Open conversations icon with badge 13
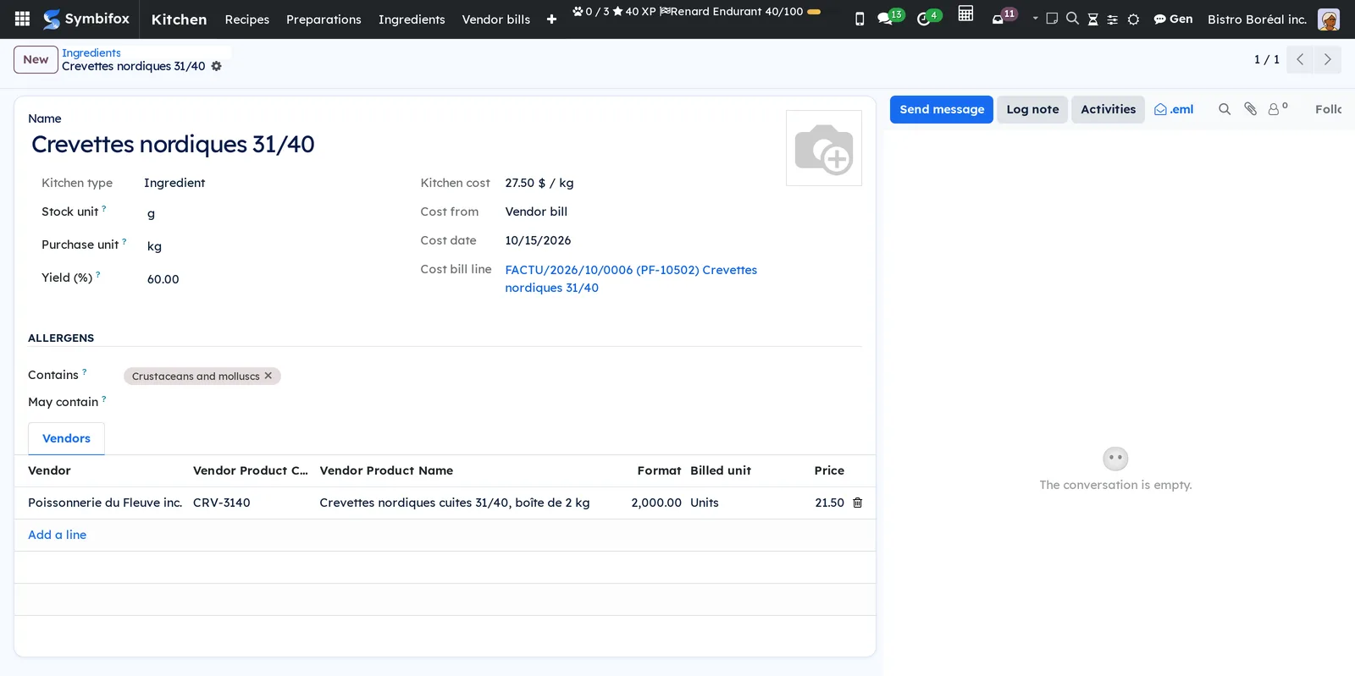The height and width of the screenshot is (676, 1355). [890, 18]
